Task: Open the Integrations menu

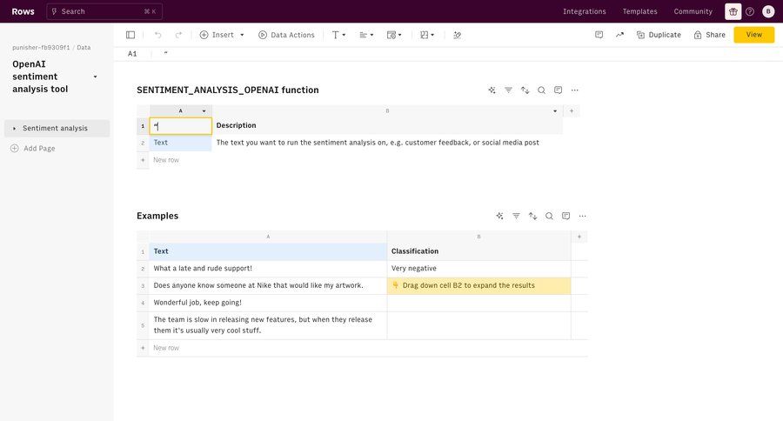Action: click(584, 11)
